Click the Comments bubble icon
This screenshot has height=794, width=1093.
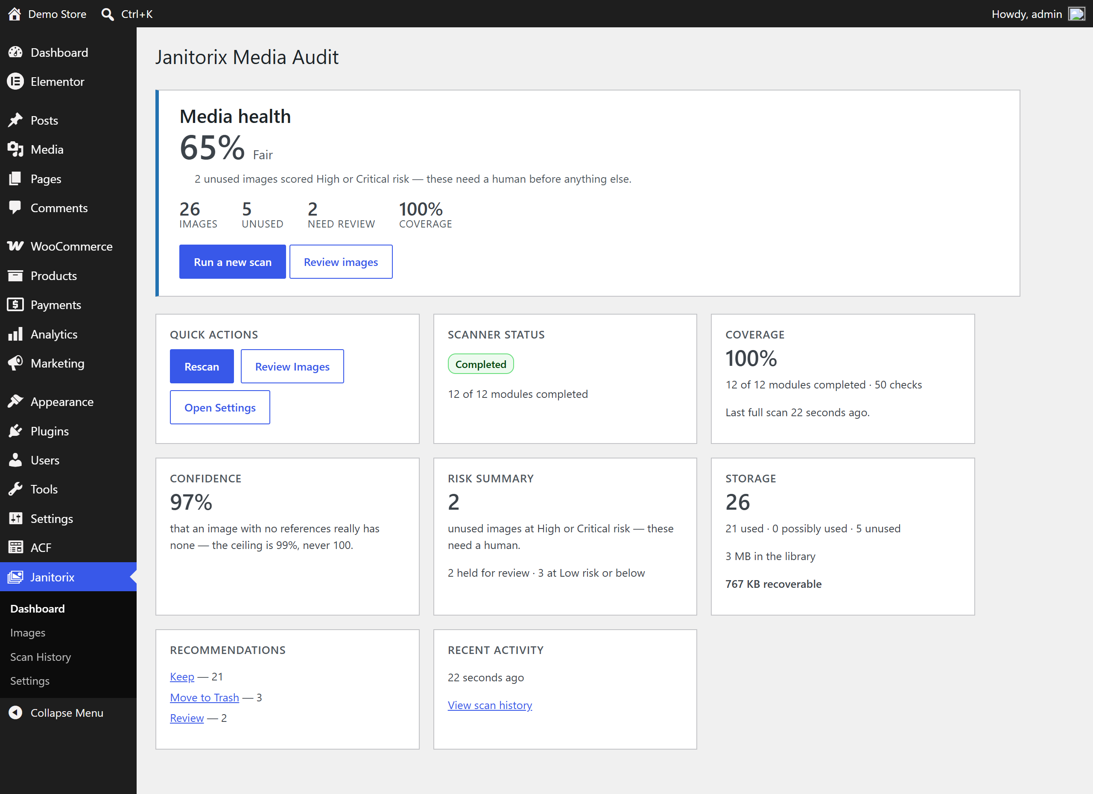tap(15, 207)
